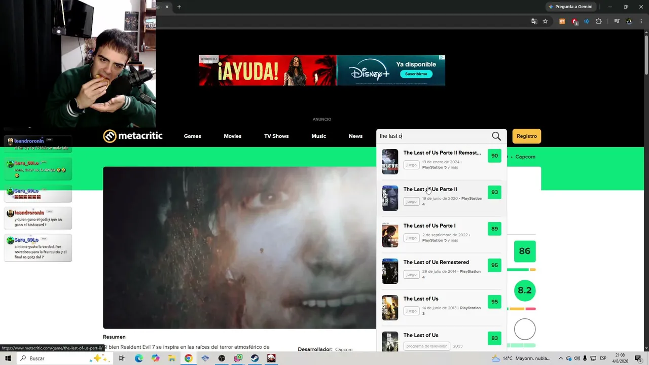Select The Last of Us 2013 game result
This screenshot has width=649, height=365.
(x=441, y=308)
